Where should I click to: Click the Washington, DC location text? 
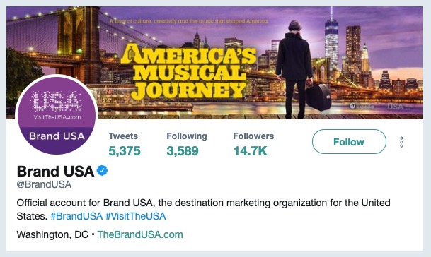point(52,234)
